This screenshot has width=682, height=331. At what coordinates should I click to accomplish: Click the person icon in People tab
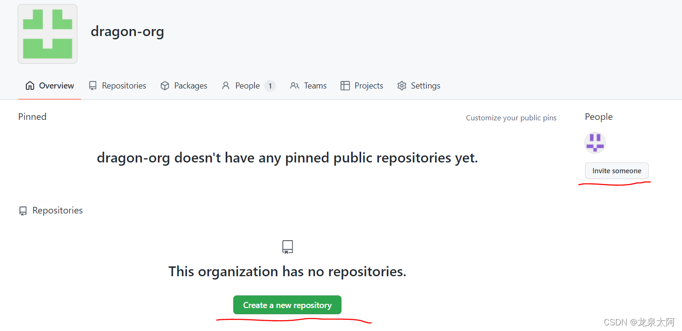tap(226, 86)
